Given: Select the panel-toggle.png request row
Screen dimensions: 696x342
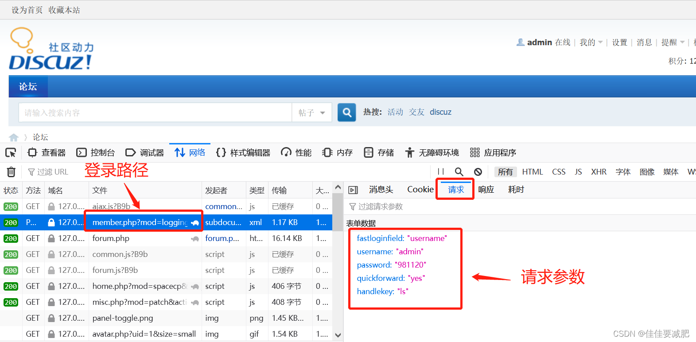Looking at the screenshot, I should 166,318.
